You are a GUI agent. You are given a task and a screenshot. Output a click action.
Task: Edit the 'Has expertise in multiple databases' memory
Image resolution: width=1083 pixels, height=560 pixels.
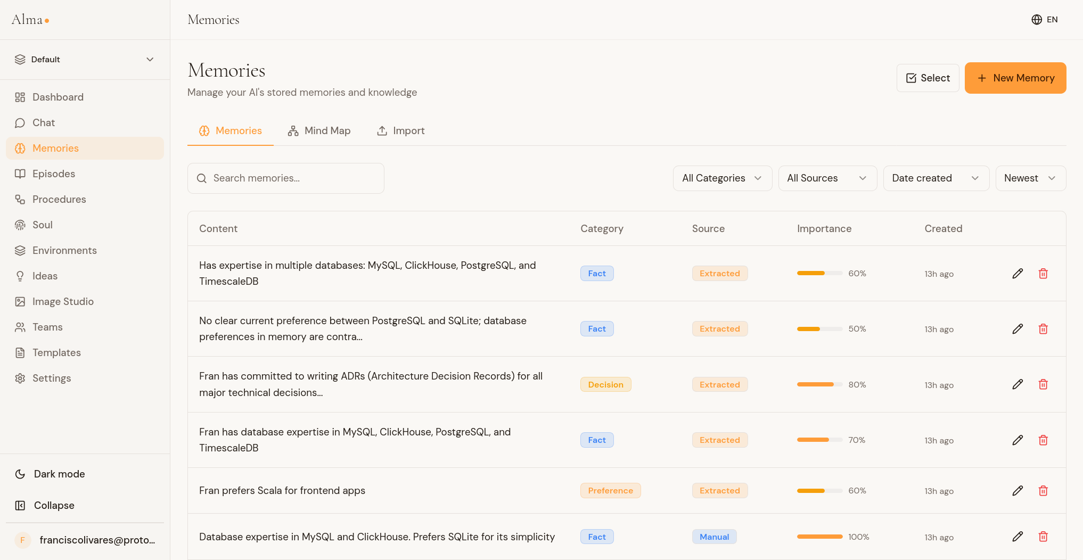[1018, 274]
